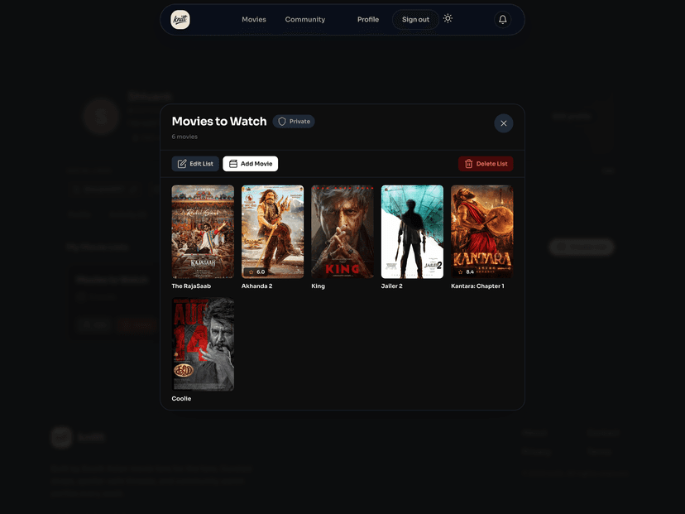Image resolution: width=685 pixels, height=514 pixels.
Task: Close the Movies to Watch dialog
Action: (503, 123)
